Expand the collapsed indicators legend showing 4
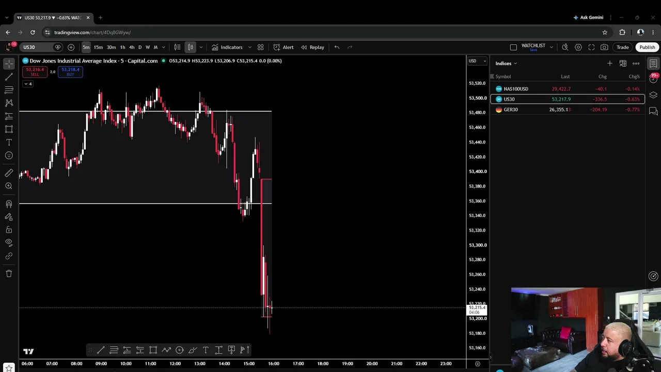The image size is (661, 372). 27,84
